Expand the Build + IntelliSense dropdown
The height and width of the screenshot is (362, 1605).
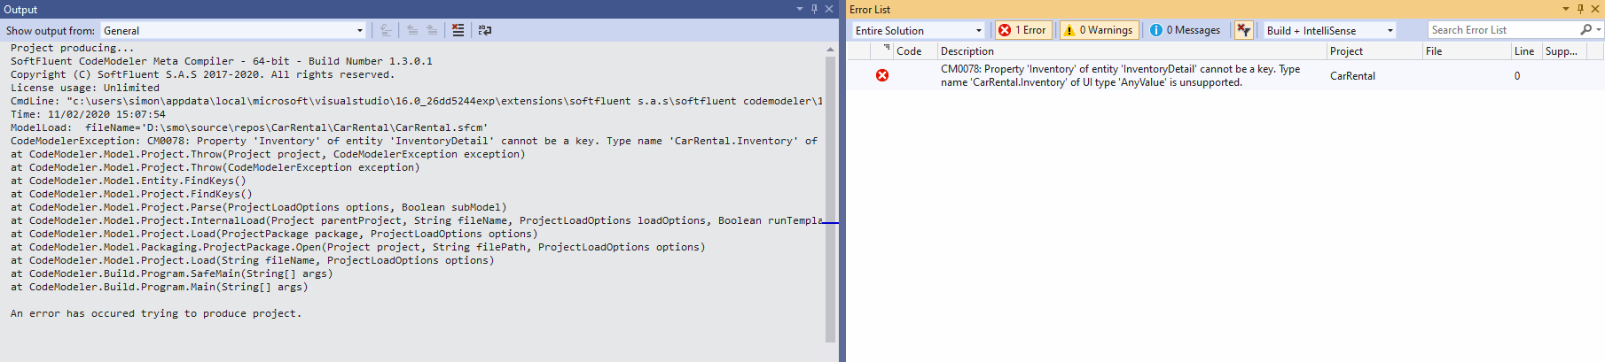pyautogui.click(x=1390, y=30)
